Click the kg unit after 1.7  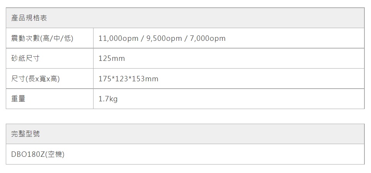click(x=114, y=99)
